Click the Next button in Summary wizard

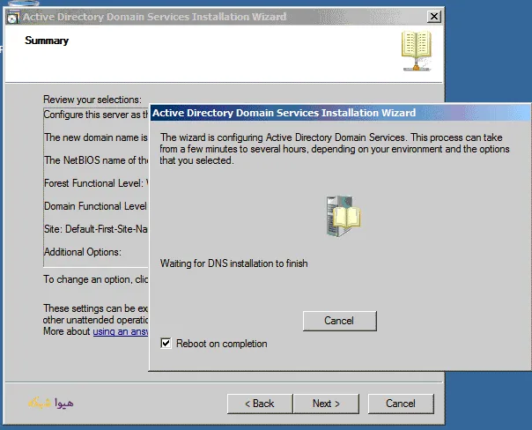(x=326, y=404)
